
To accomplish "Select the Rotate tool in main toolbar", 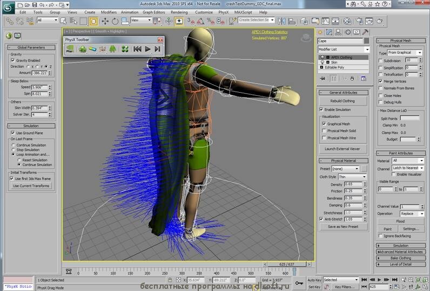I will (x=115, y=21).
